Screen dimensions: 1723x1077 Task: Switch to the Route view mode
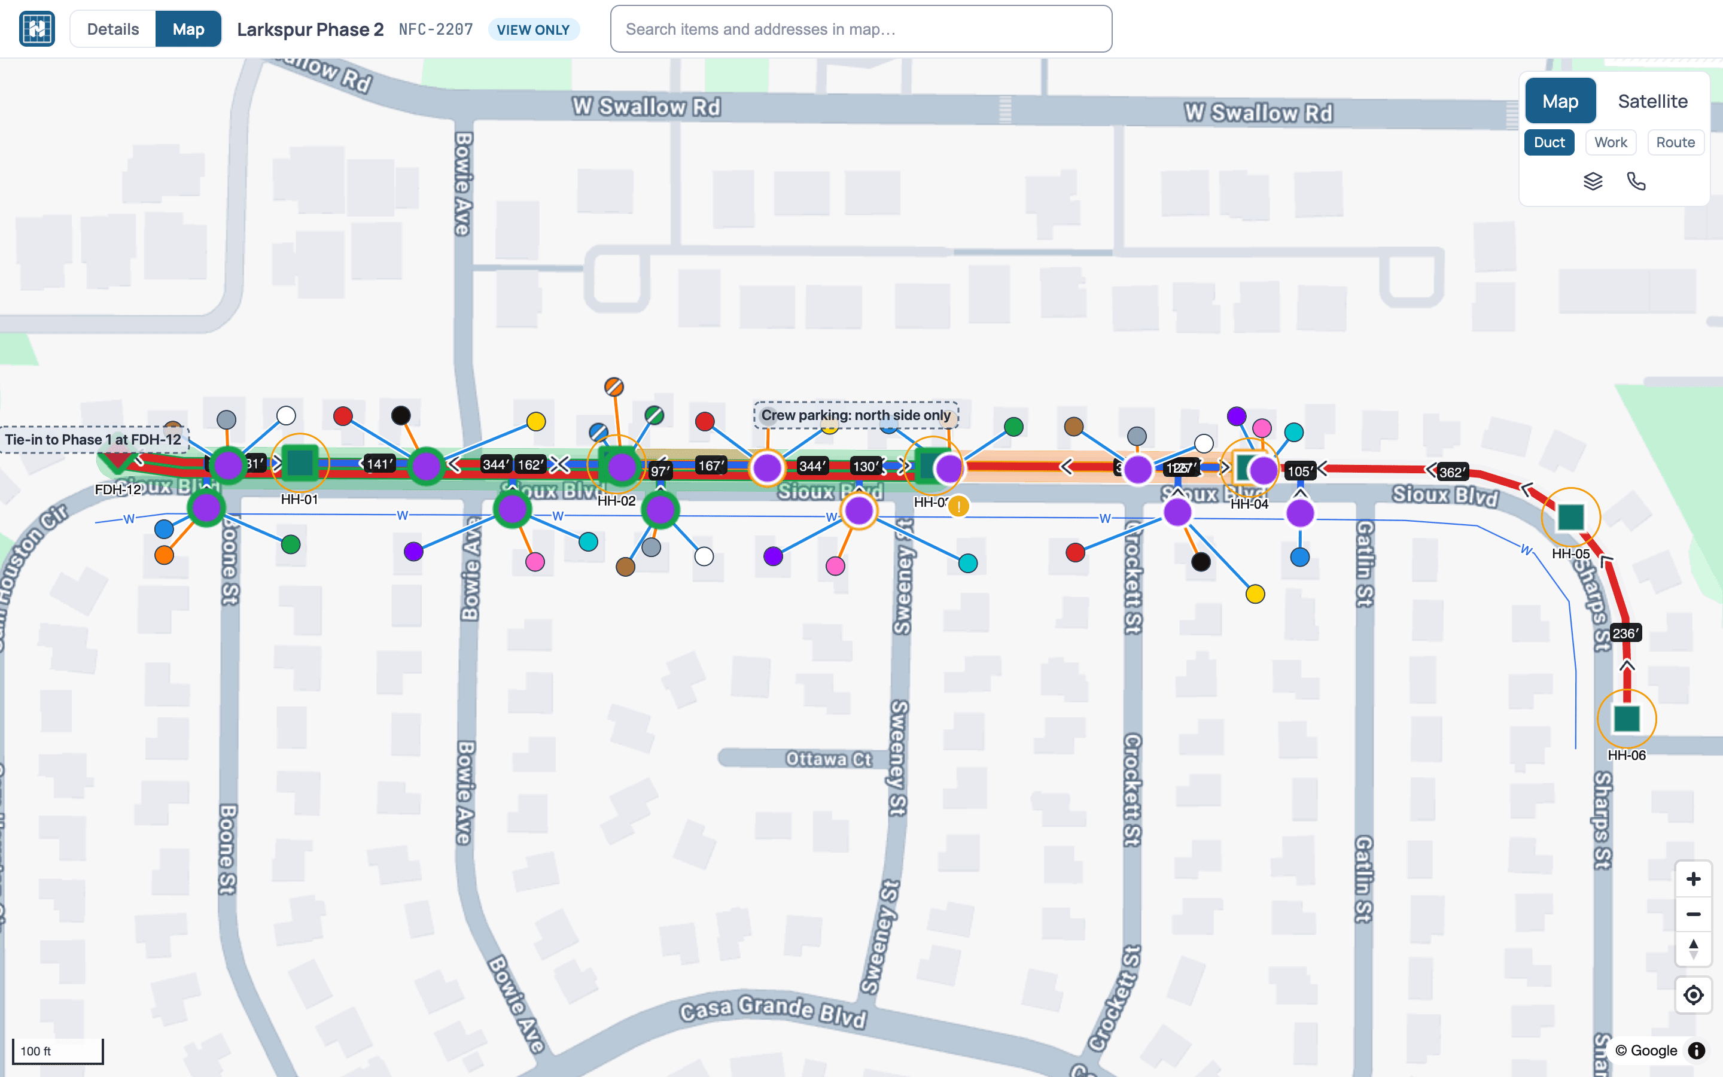coord(1675,142)
